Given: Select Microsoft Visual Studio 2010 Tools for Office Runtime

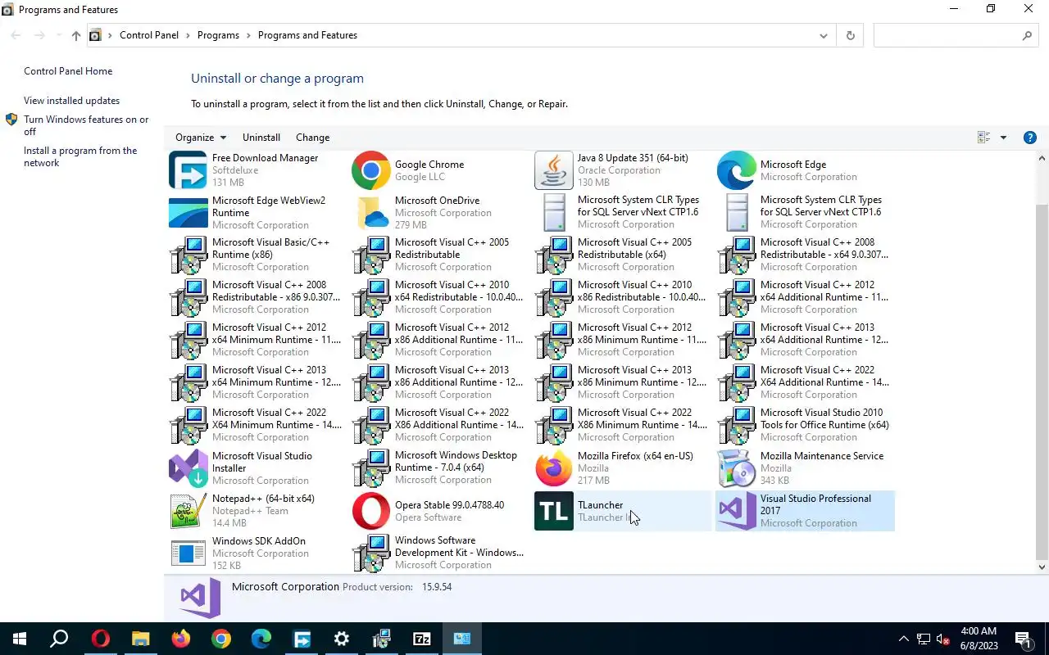Looking at the screenshot, I should click(806, 426).
